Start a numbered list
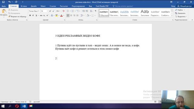194x109 pixels. [73, 11]
